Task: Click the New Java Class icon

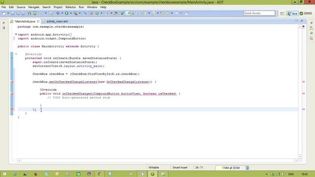Action: (97, 13)
